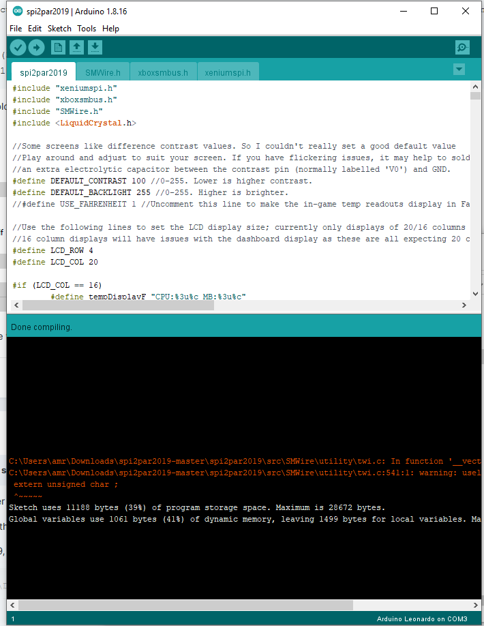484x626 pixels.
Task: Click 'extern unsigned char ;' console line
Action: pyautogui.click(x=66, y=484)
